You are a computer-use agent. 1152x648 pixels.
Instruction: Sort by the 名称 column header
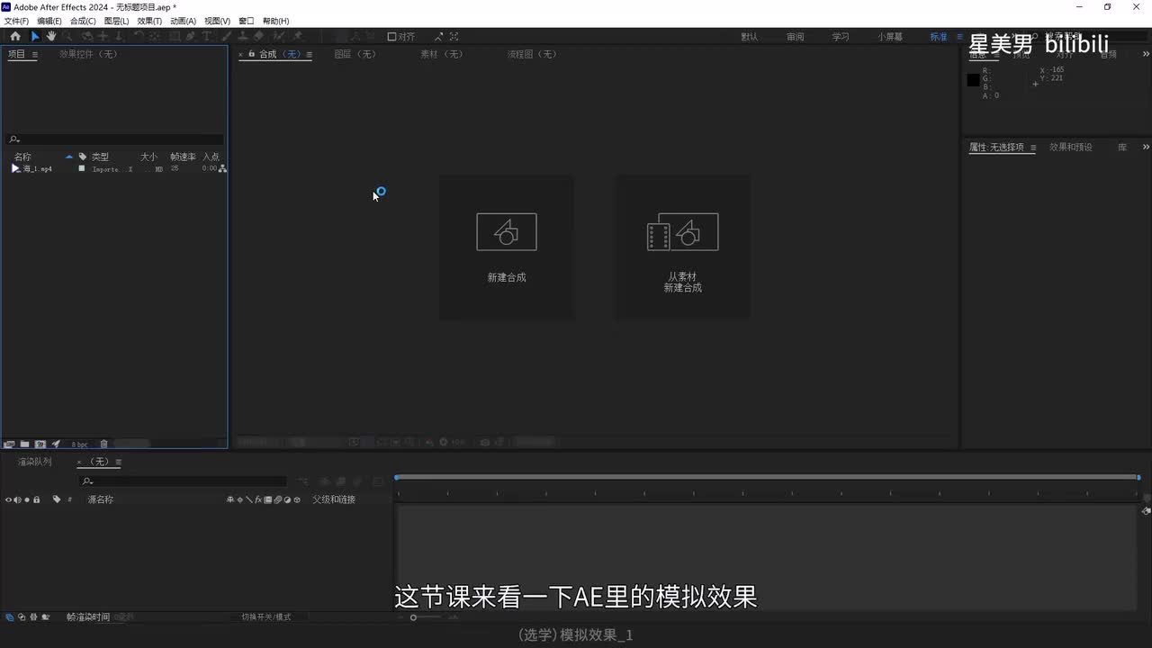click(x=22, y=157)
